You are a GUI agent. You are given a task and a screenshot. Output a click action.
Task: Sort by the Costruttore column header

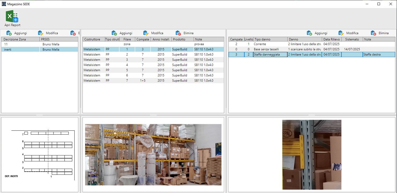[x=92, y=39]
